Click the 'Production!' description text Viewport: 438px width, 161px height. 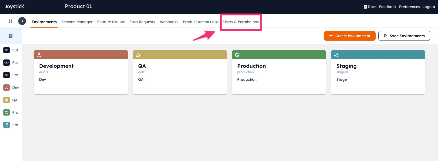pos(247,79)
